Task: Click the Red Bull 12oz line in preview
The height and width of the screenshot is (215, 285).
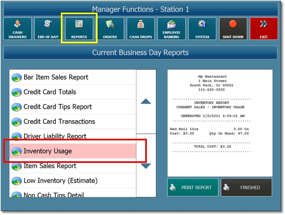Action: coord(209,129)
